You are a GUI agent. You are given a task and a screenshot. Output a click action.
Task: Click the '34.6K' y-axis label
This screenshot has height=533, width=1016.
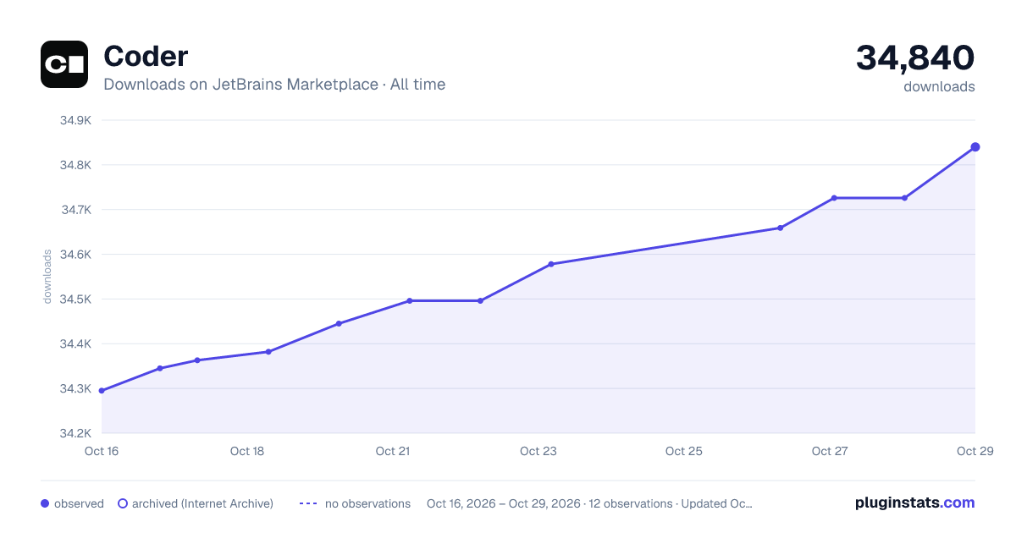coord(75,255)
